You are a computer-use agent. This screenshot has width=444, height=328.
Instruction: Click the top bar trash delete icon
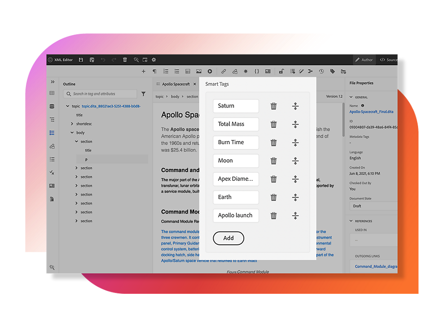tap(125, 60)
